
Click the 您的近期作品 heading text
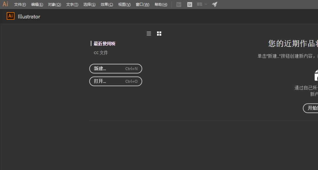click(x=293, y=43)
